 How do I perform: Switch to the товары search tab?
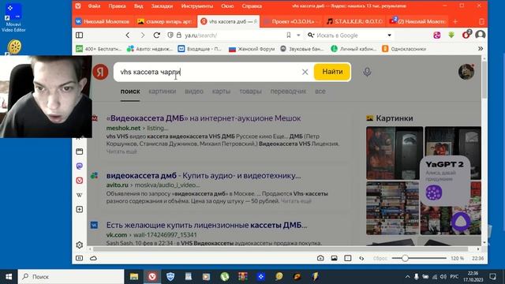click(250, 92)
